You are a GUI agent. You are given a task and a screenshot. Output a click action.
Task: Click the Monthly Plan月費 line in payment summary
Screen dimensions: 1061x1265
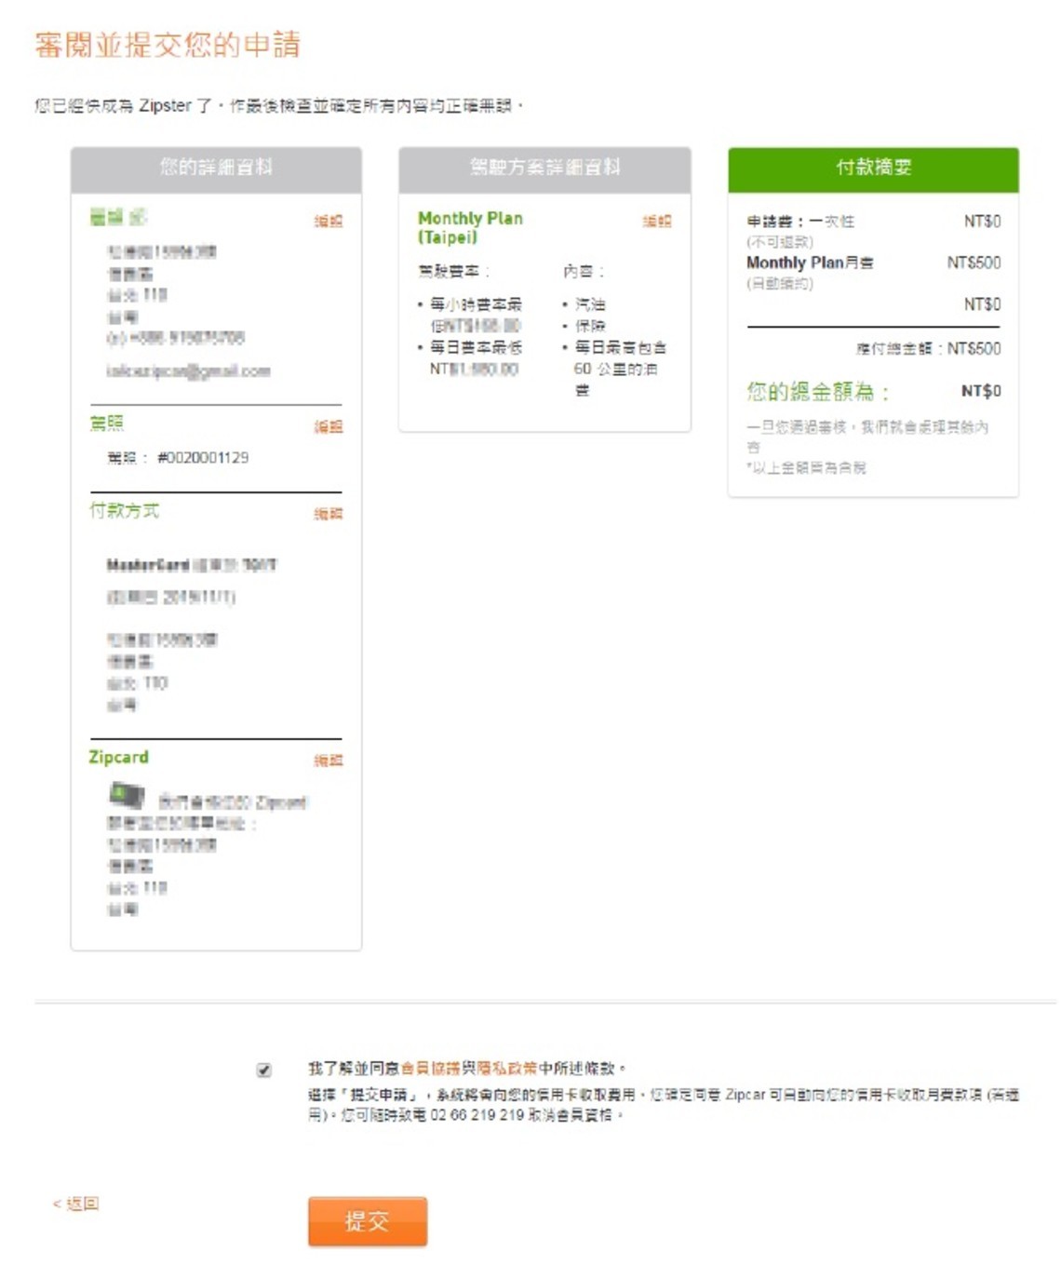click(x=810, y=262)
